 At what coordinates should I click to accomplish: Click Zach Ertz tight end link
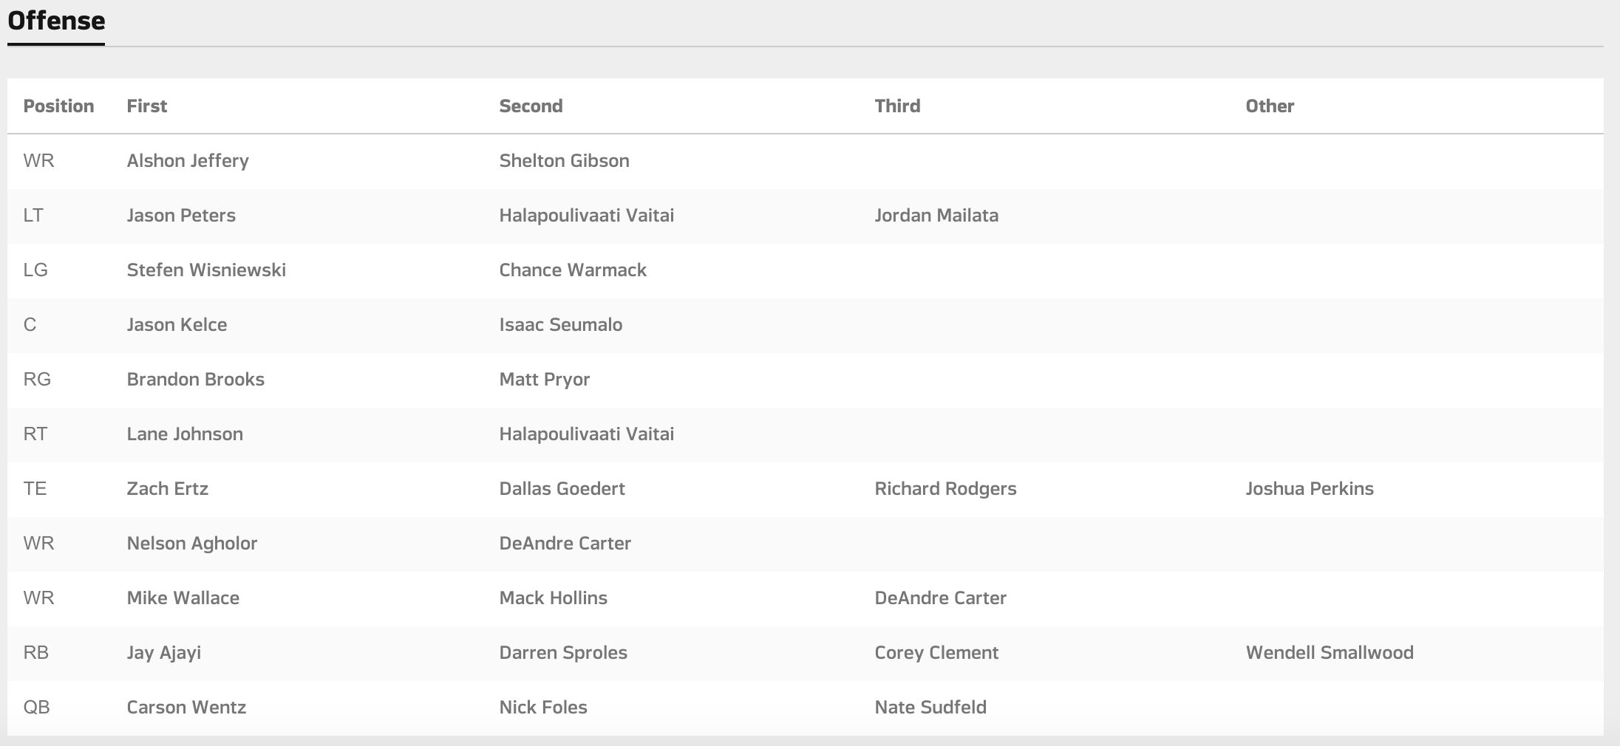[x=167, y=489]
